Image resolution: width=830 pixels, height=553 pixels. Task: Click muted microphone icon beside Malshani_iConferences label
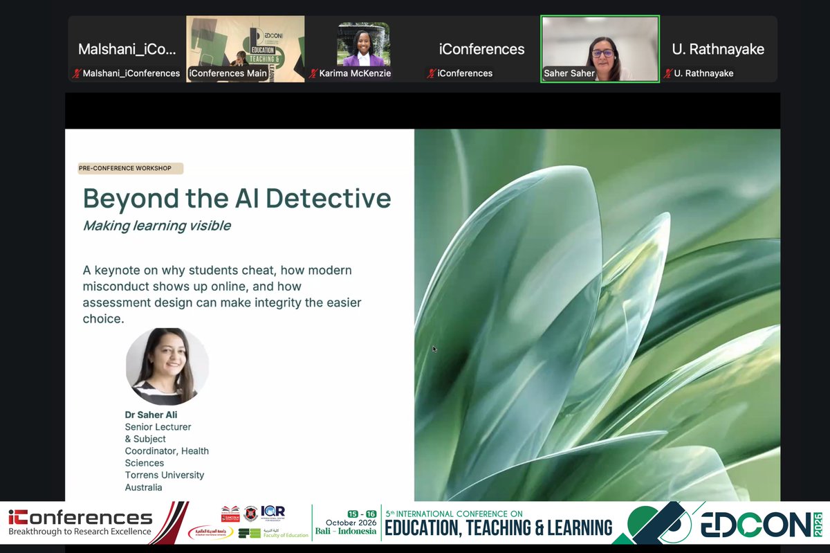[77, 73]
